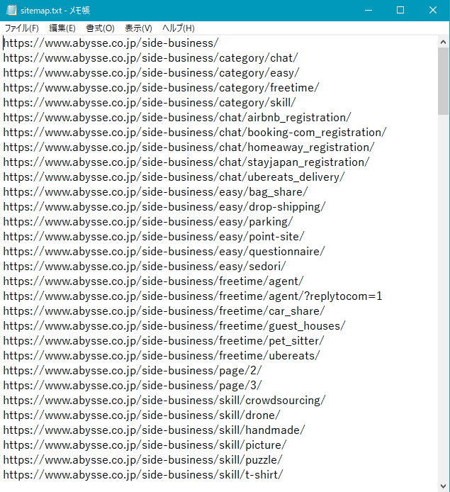The image size is (450, 492).
Task: Click the first line ending in side-business/
Action: [111, 43]
